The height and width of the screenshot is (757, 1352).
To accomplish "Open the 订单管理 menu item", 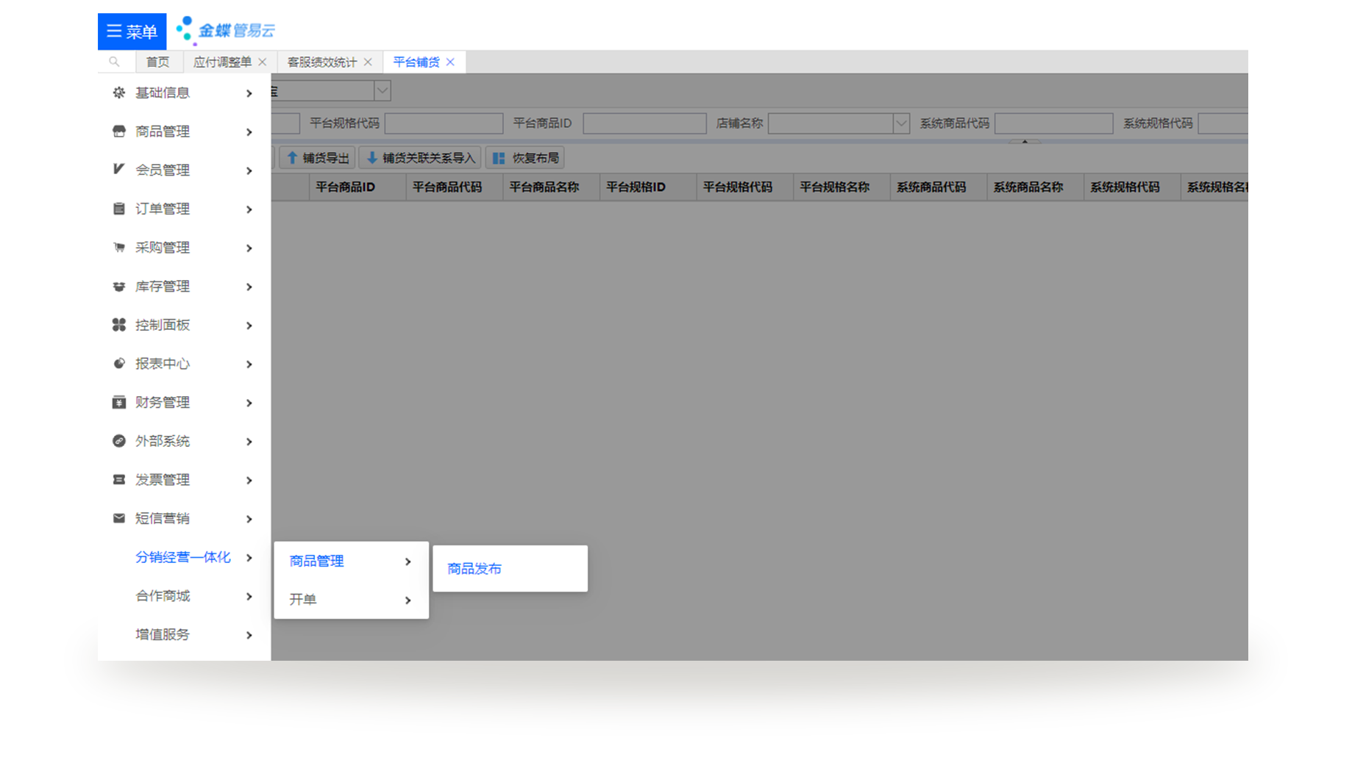I will [x=184, y=209].
